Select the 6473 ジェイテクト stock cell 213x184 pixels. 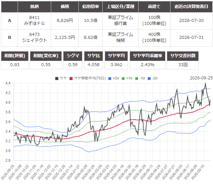[34, 38]
